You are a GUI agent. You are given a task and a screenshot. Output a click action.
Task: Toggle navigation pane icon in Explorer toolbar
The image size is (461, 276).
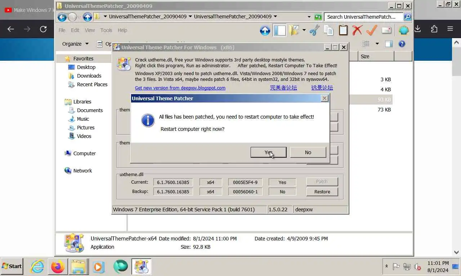point(279,31)
